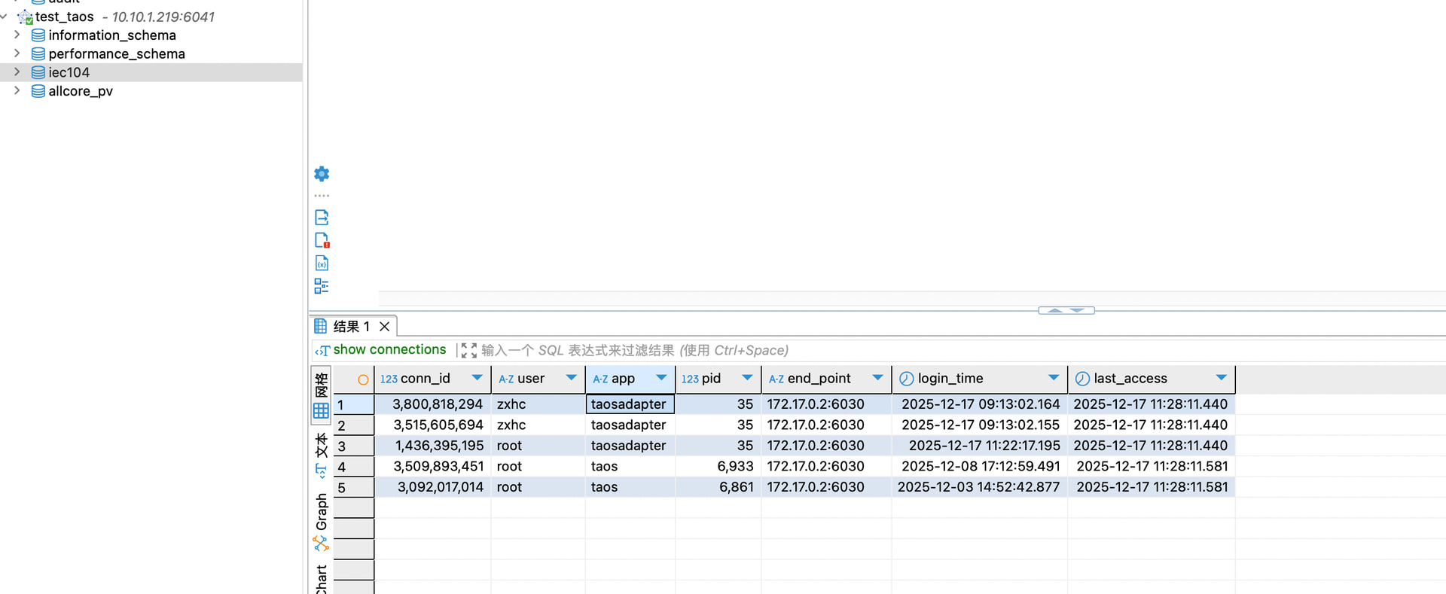Image resolution: width=1446 pixels, height=594 pixels.
Task: Open the conn_id column filter dropdown
Action: (x=477, y=378)
